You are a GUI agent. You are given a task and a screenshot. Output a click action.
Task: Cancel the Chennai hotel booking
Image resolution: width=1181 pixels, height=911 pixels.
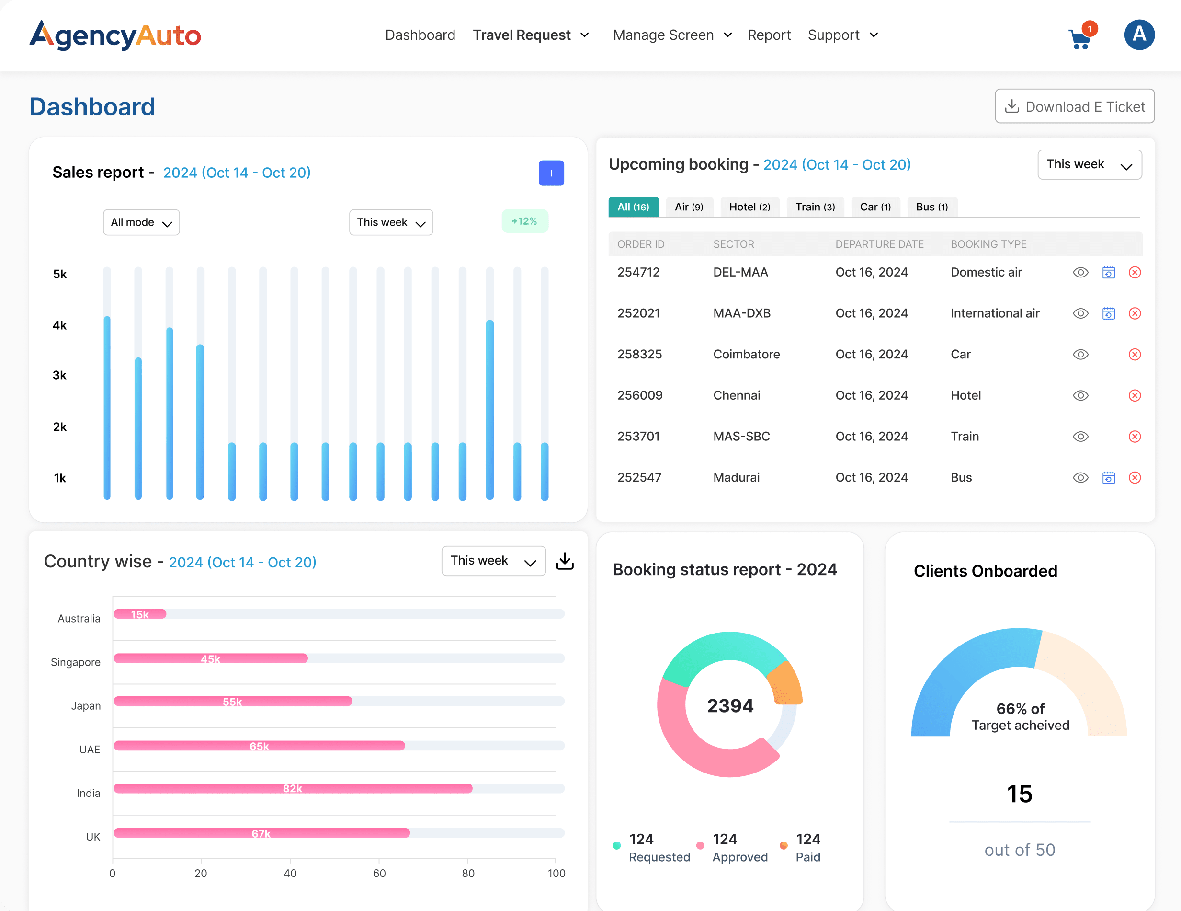tap(1135, 395)
